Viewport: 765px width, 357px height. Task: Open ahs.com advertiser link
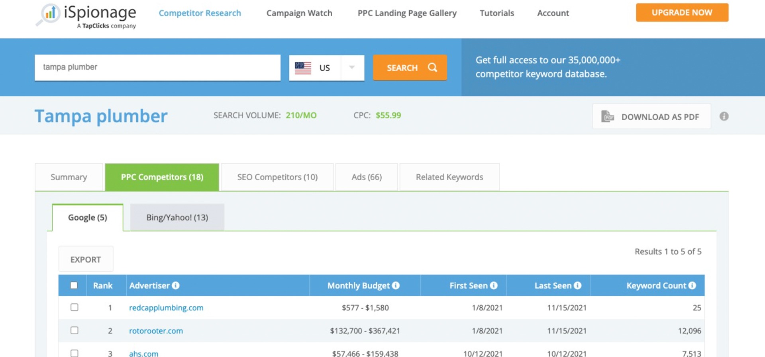[143, 353]
